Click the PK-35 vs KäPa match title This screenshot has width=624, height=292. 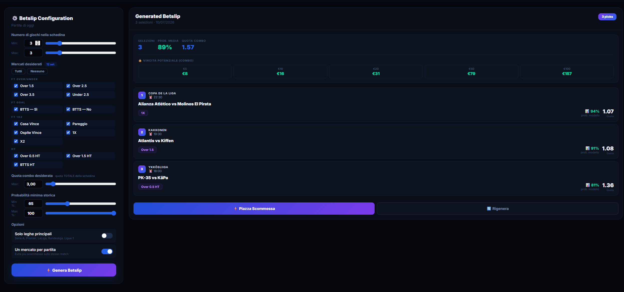(x=153, y=178)
